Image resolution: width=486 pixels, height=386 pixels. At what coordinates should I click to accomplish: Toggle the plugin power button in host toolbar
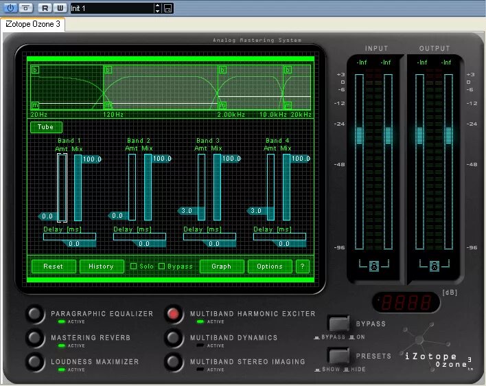coord(10,8)
